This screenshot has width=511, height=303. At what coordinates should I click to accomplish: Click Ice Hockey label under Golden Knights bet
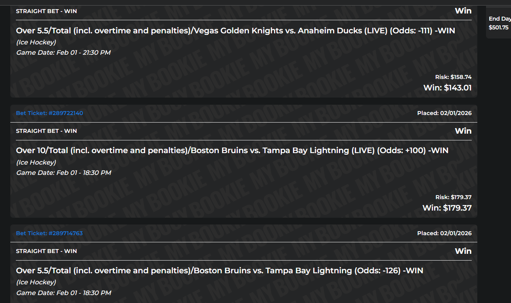point(36,42)
